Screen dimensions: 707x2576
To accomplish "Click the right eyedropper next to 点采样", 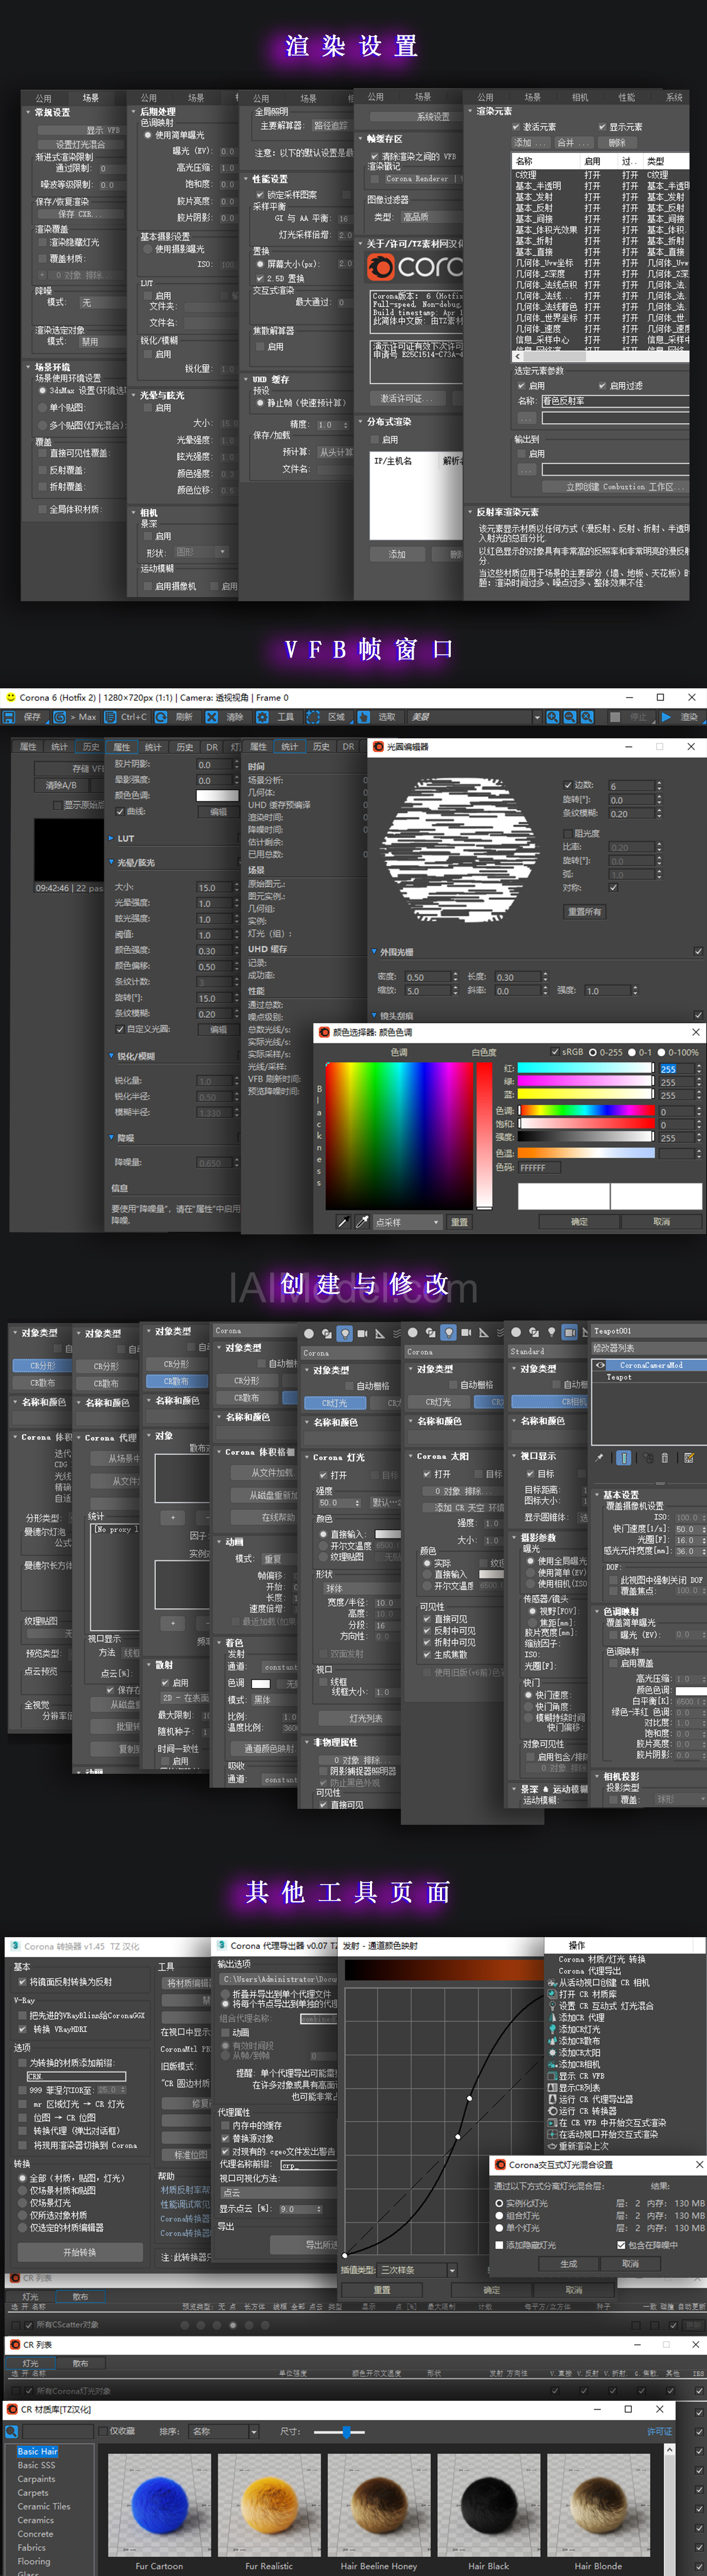I will tap(362, 1222).
